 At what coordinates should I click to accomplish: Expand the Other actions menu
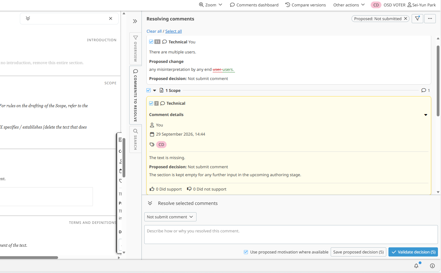349,5
